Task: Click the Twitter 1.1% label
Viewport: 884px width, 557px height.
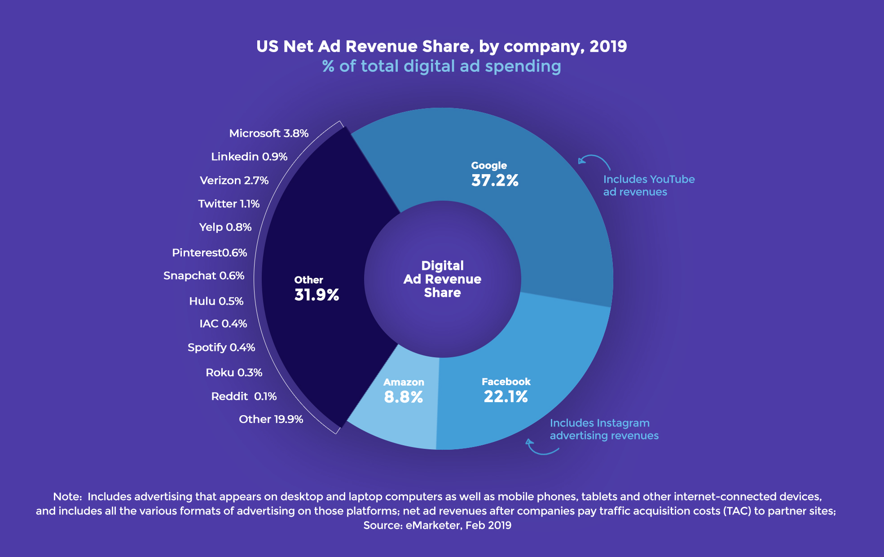Action: [x=229, y=204]
